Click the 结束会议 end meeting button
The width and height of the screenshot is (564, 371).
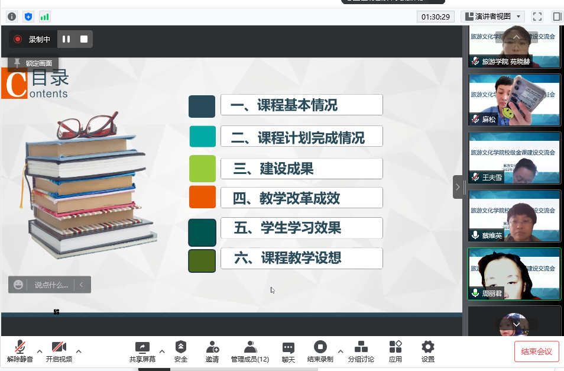tap(536, 351)
